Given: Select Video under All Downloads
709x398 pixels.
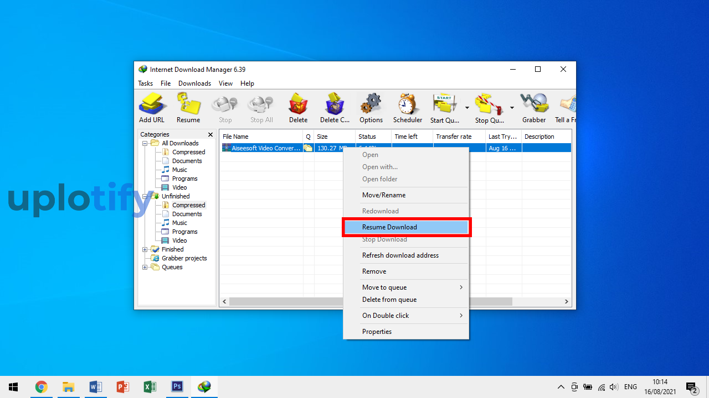Looking at the screenshot, I should 179,187.
